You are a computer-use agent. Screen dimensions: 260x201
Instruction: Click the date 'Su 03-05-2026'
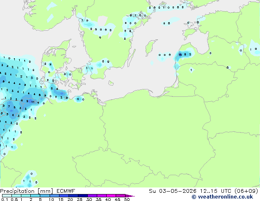pos(173,191)
